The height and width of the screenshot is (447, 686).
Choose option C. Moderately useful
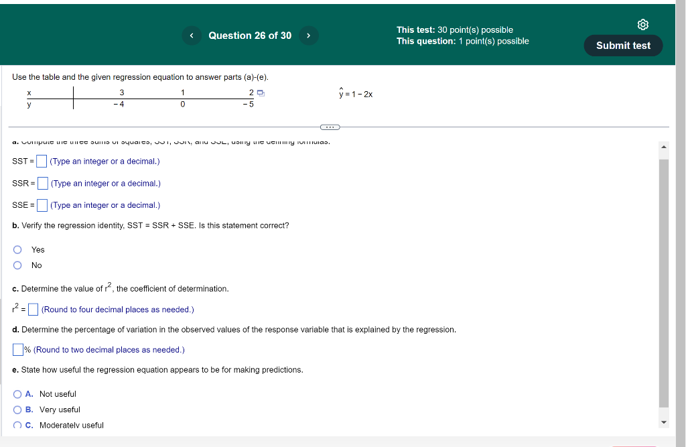[17, 425]
